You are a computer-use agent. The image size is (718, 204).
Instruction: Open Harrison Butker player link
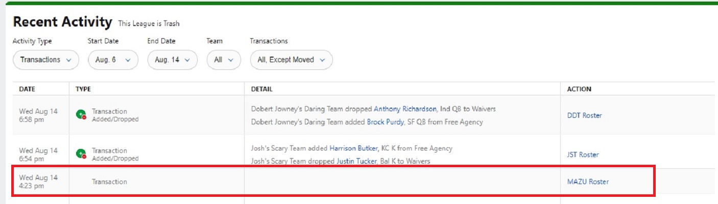coord(354,148)
